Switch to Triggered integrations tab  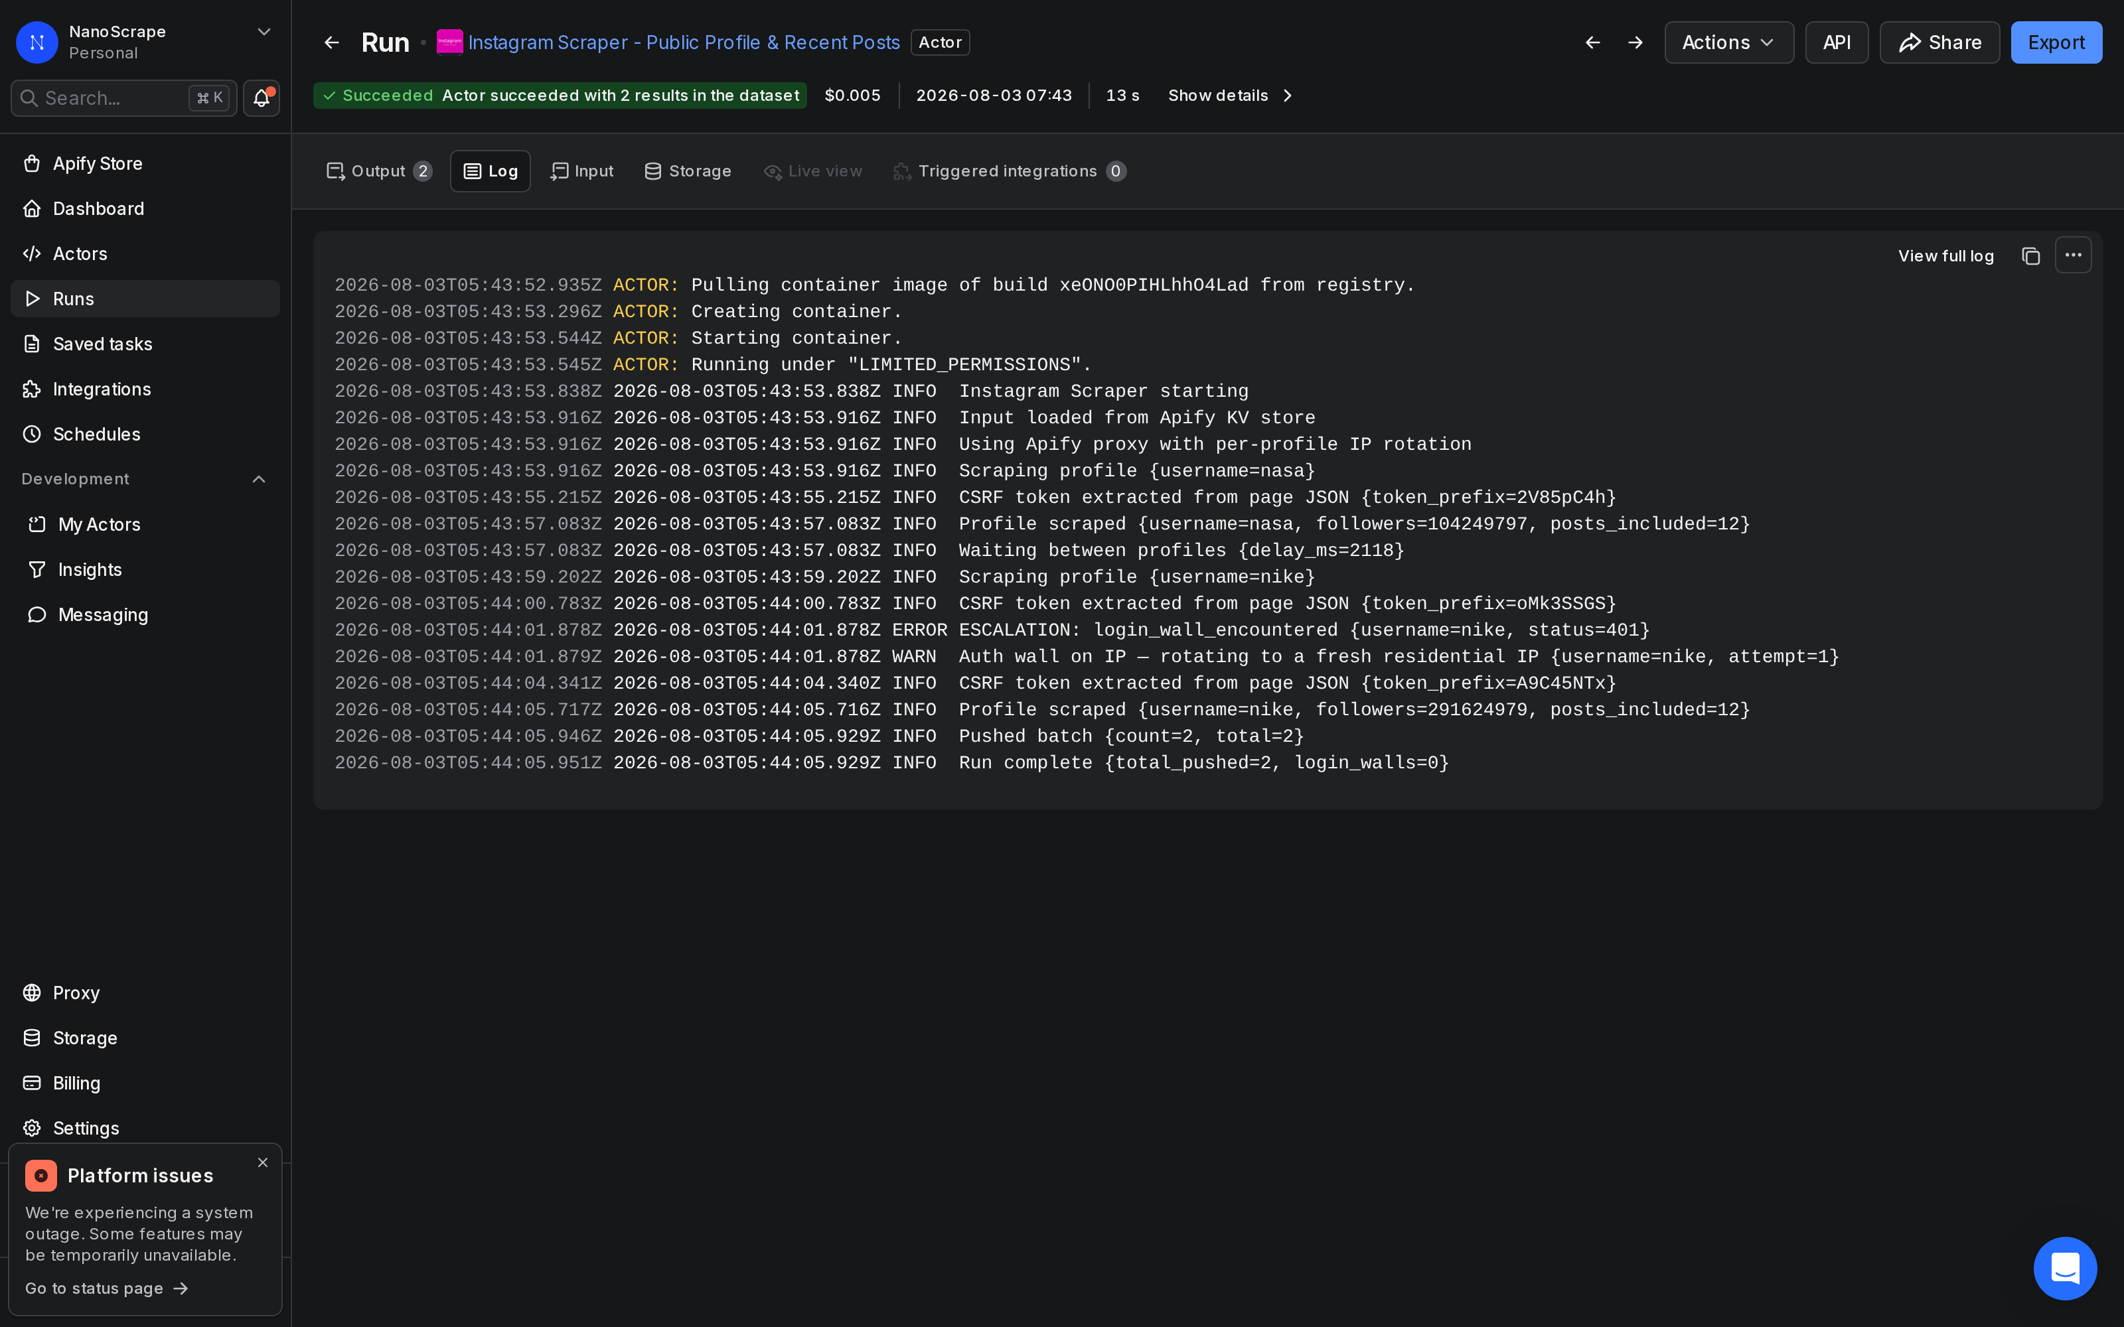tap(1010, 171)
